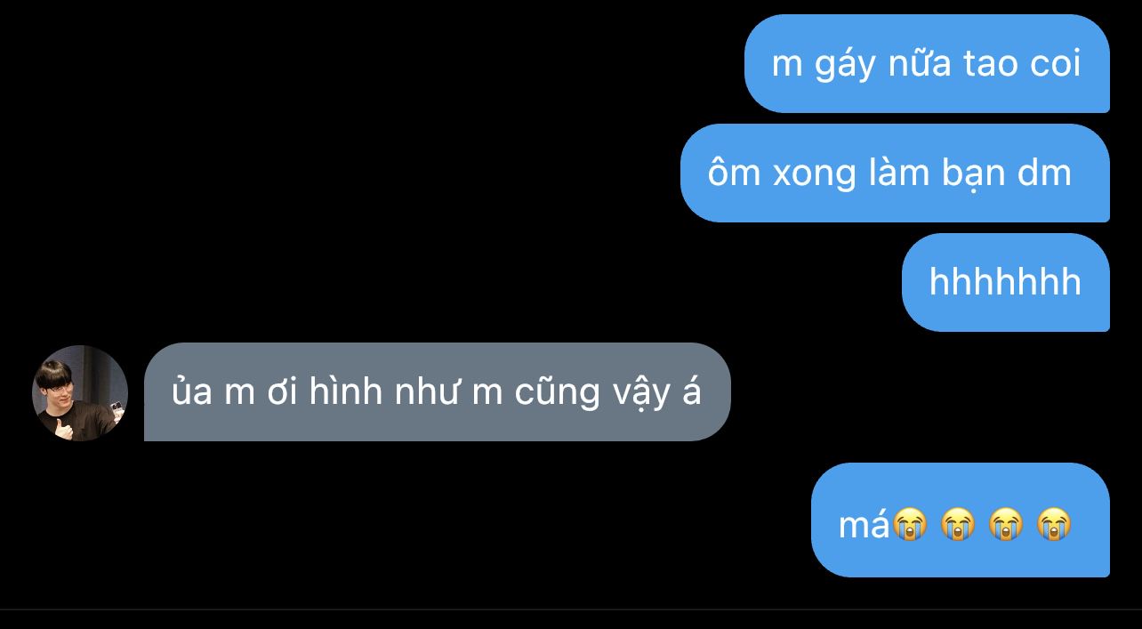Viewport: 1142px width, 629px height.
Task: Click the last crying emoji in the bubble
Action: tap(1054, 525)
